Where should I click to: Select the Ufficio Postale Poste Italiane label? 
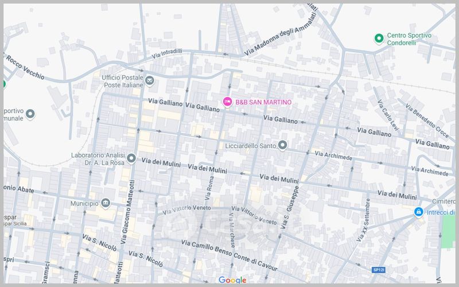click(122, 81)
